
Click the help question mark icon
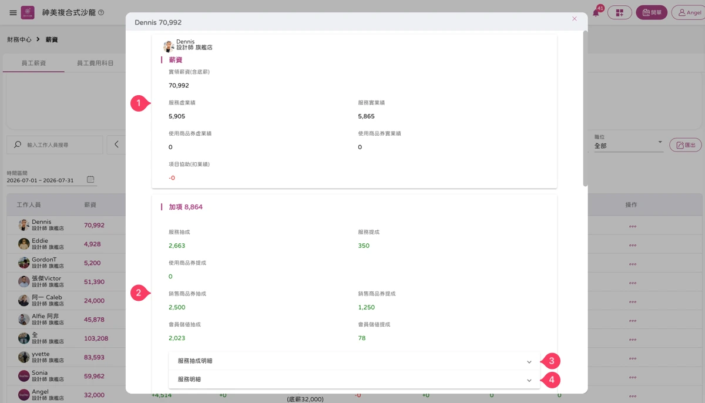click(101, 12)
